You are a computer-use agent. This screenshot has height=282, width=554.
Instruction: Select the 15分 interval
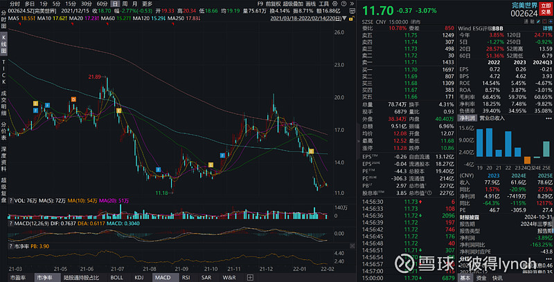pyautogui.click(x=71, y=4)
